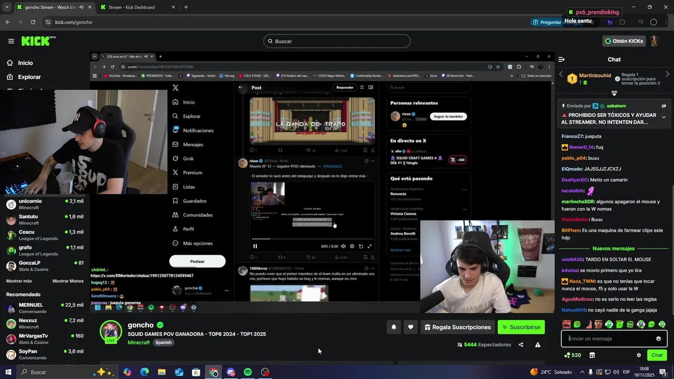
Task: Open new browser tab plus
Action: [186, 7]
